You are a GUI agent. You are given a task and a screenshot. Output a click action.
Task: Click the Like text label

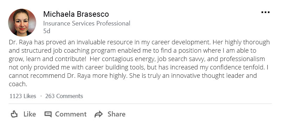tap(30, 114)
